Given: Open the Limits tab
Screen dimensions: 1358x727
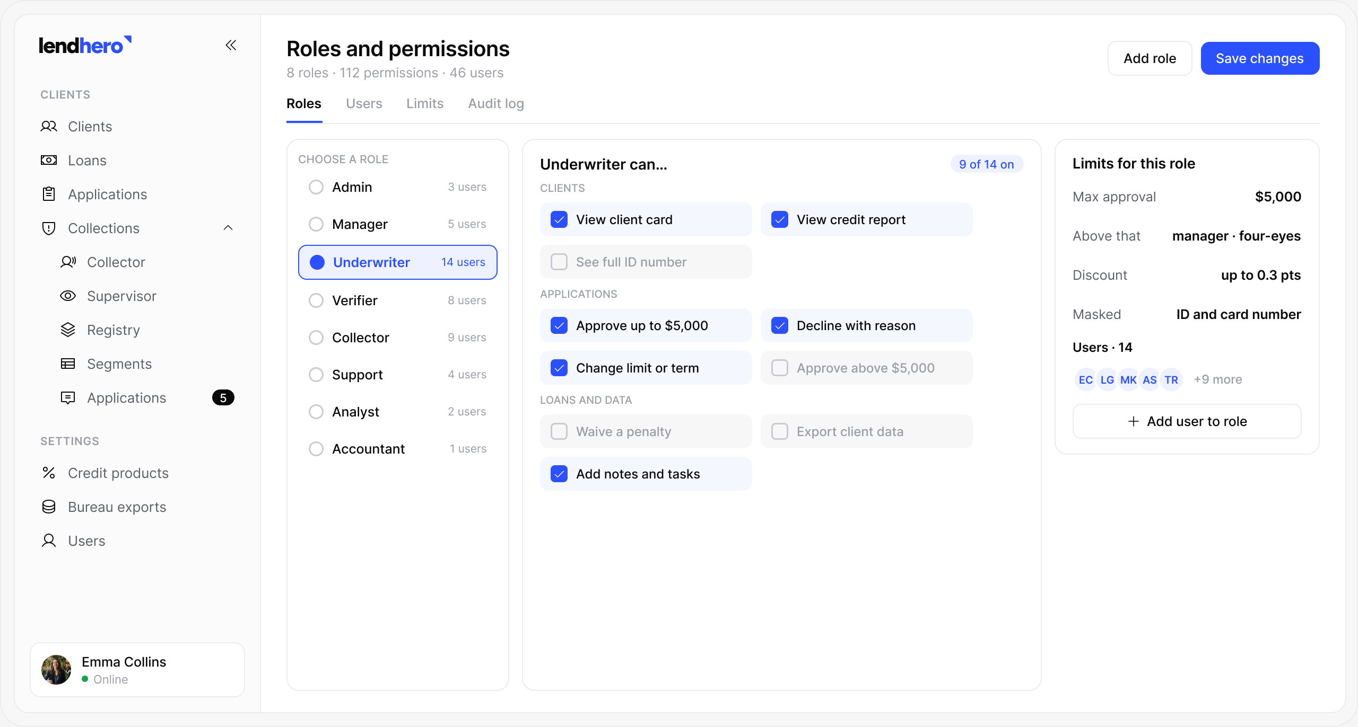Looking at the screenshot, I should coord(425,103).
